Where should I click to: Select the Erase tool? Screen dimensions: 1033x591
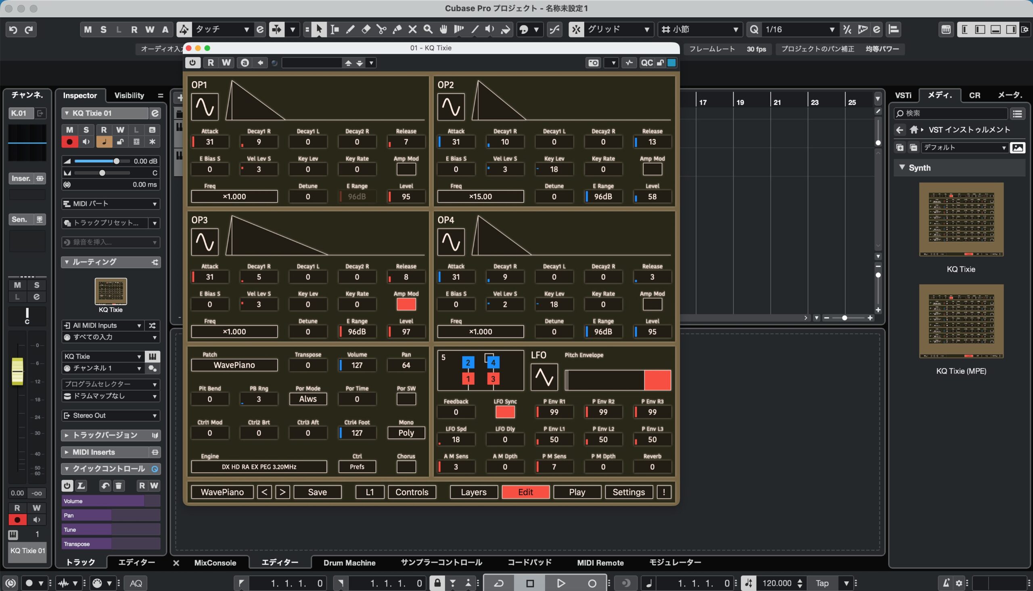[x=366, y=29]
